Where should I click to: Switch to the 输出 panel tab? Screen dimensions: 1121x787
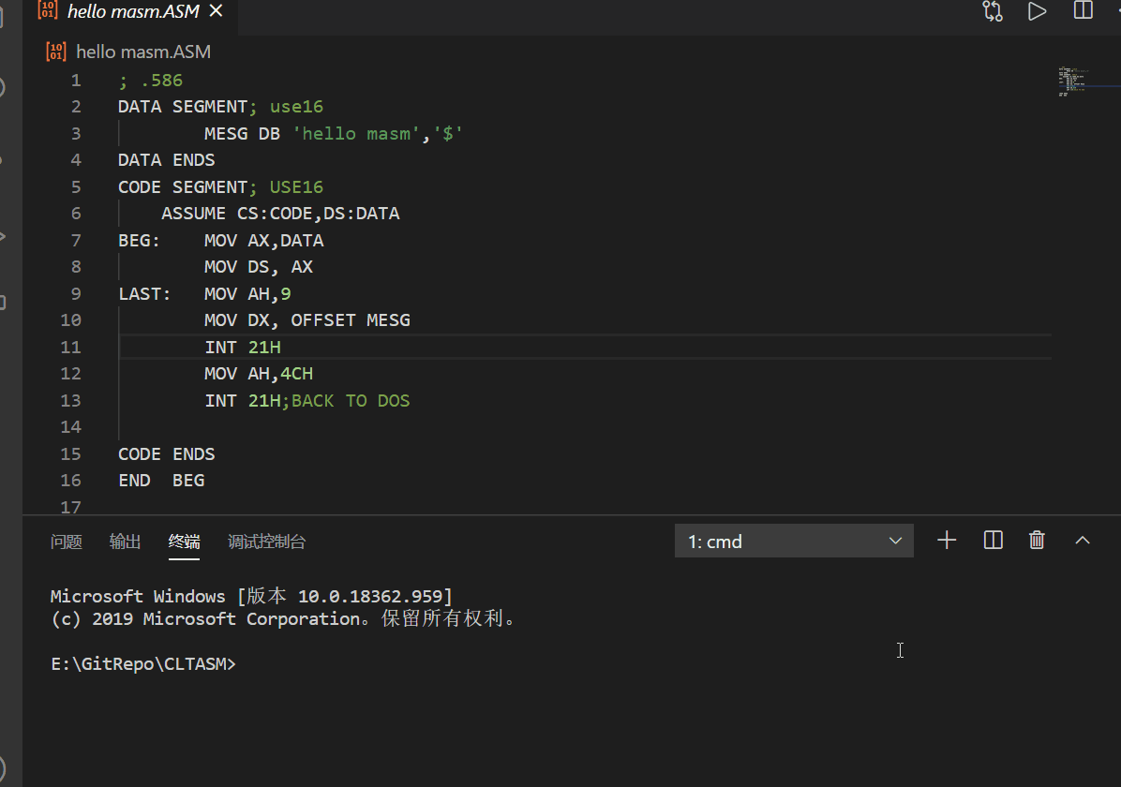(x=125, y=542)
